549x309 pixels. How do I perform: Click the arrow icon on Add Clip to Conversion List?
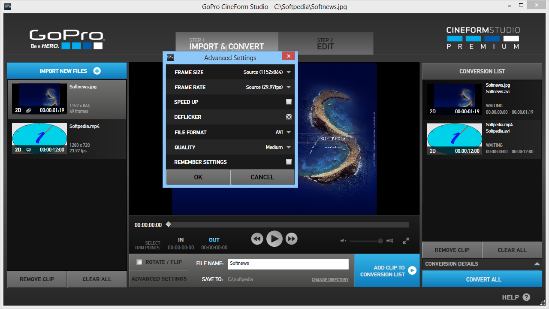click(x=412, y=270)
